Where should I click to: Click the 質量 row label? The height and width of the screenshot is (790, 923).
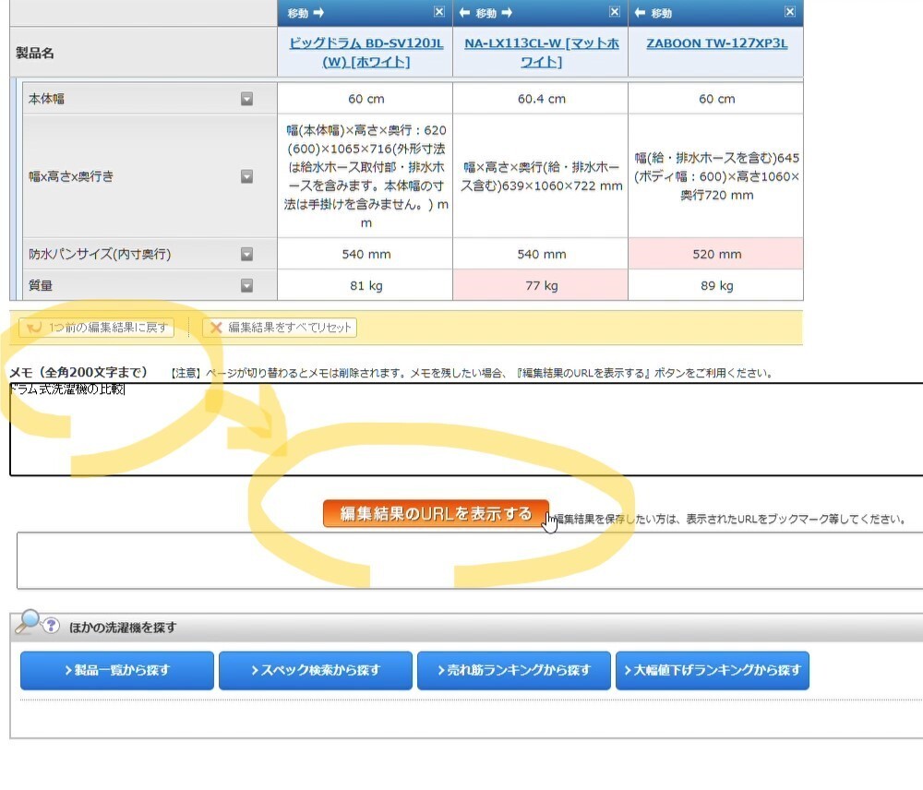(41, 285)
